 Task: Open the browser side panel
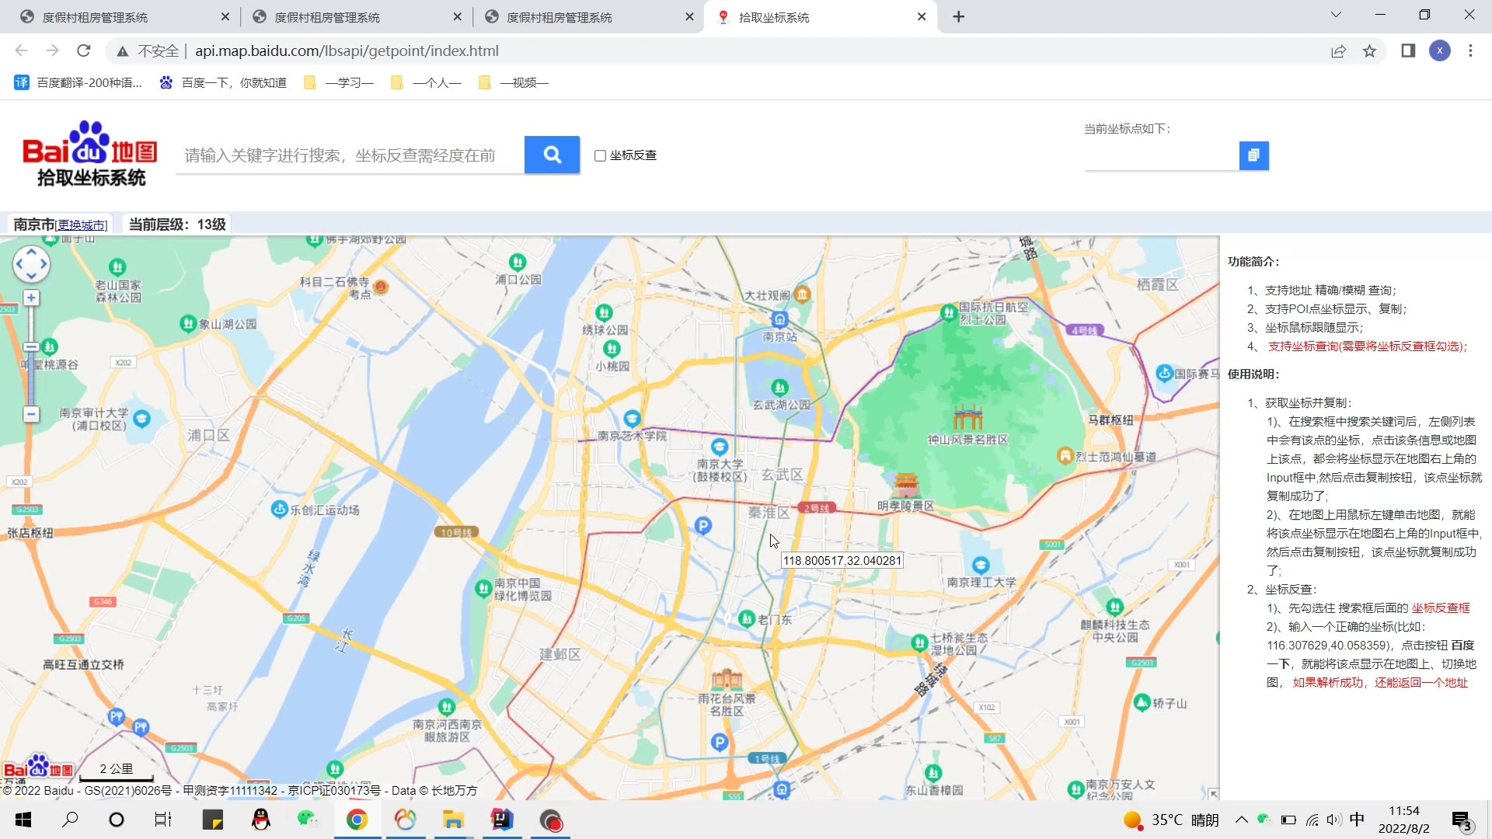[1408, 50]
